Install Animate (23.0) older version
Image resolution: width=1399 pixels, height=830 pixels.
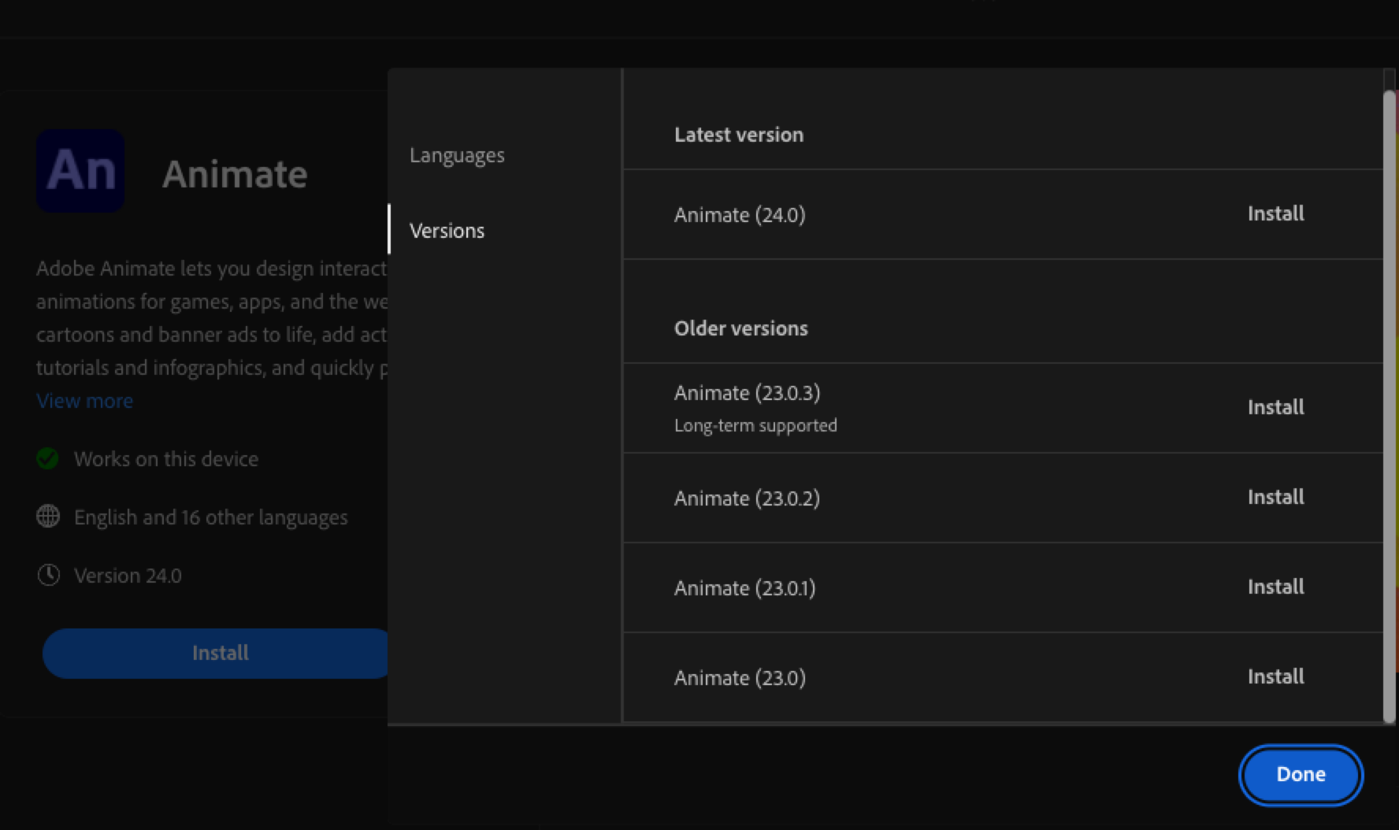point(1275,676)
